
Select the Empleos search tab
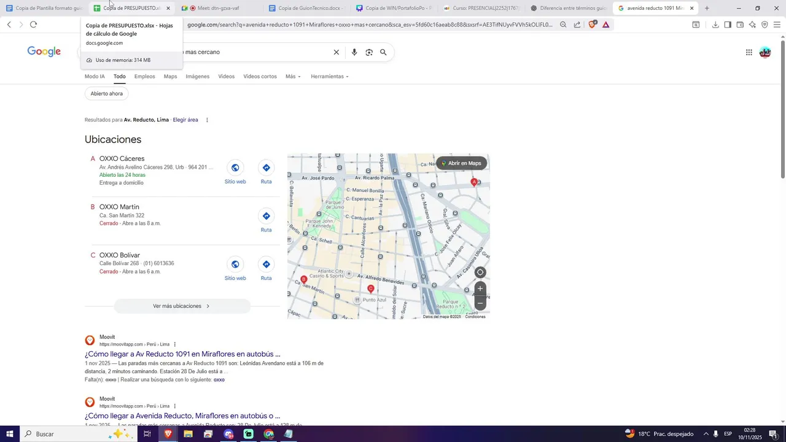(145, 76)
